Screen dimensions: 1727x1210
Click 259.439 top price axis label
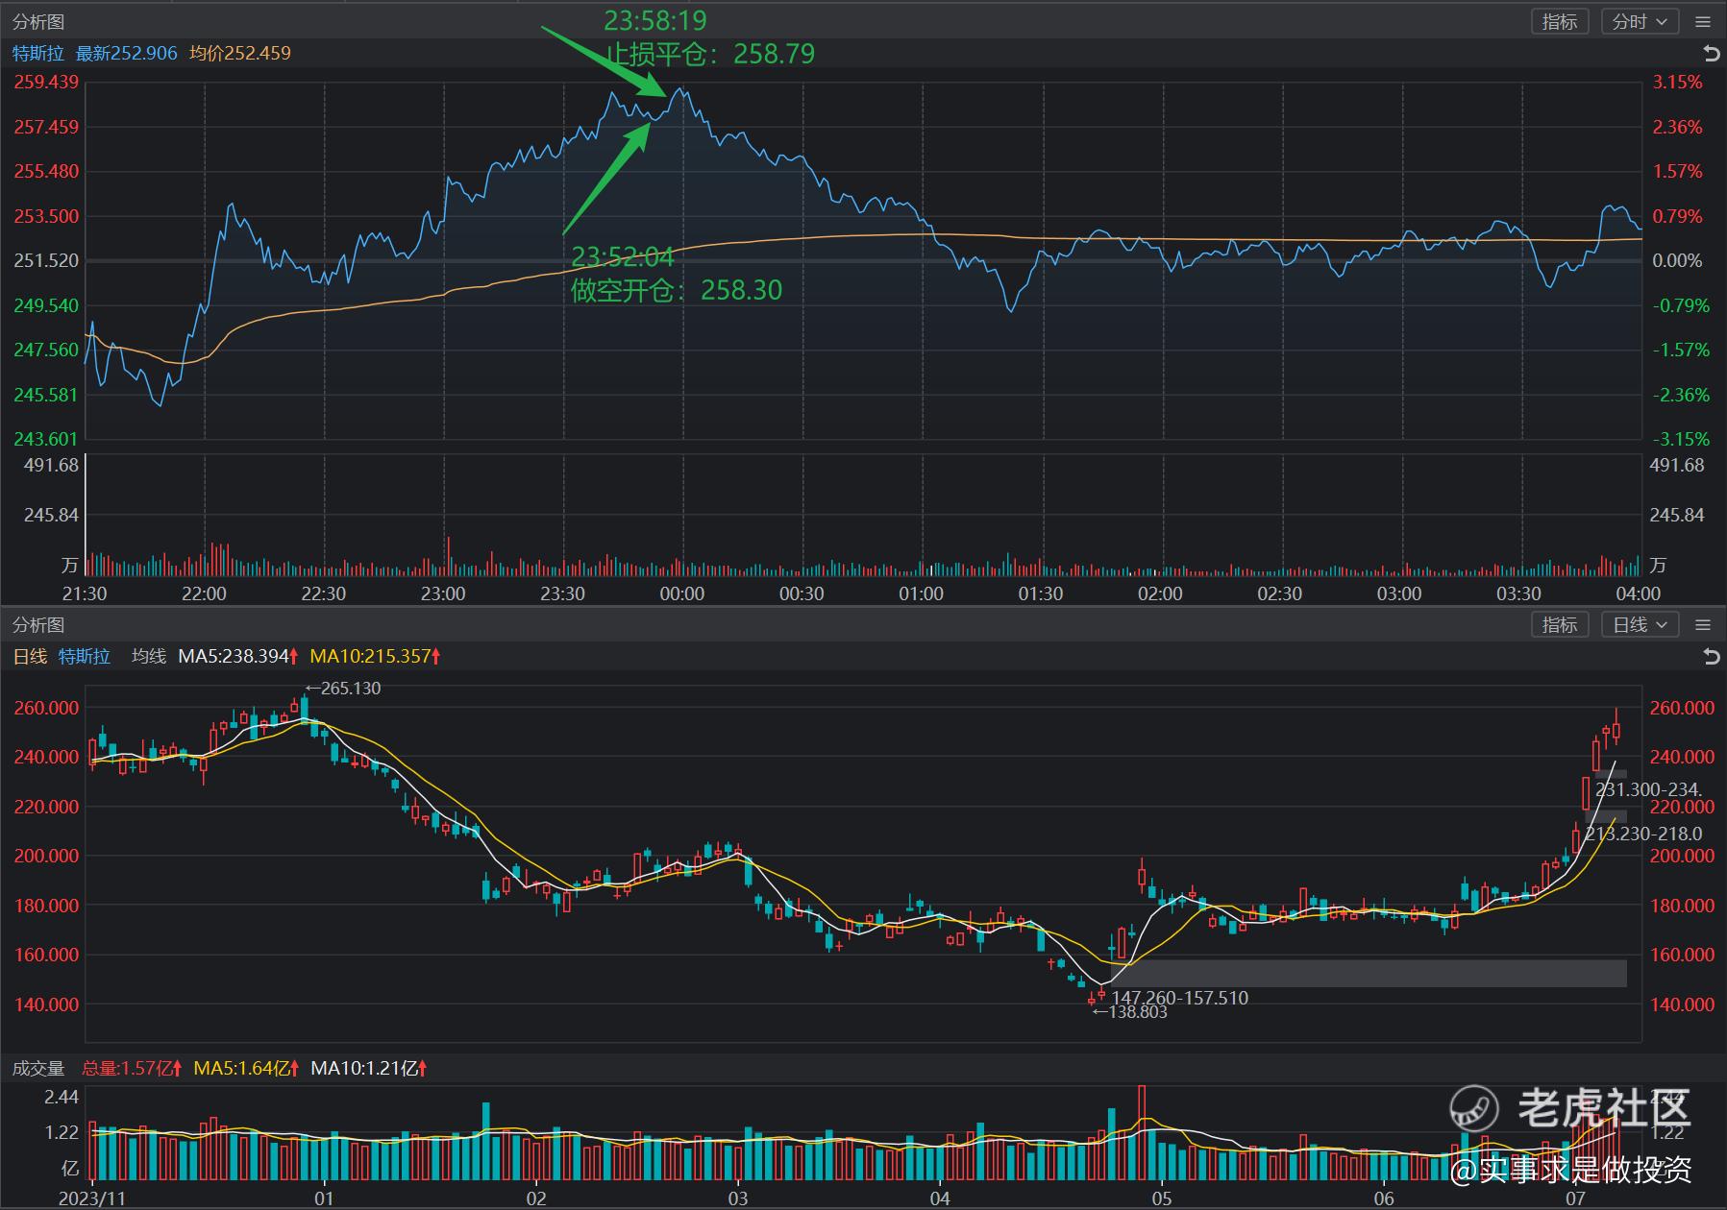pyautogui.click(x=46, y=82)
